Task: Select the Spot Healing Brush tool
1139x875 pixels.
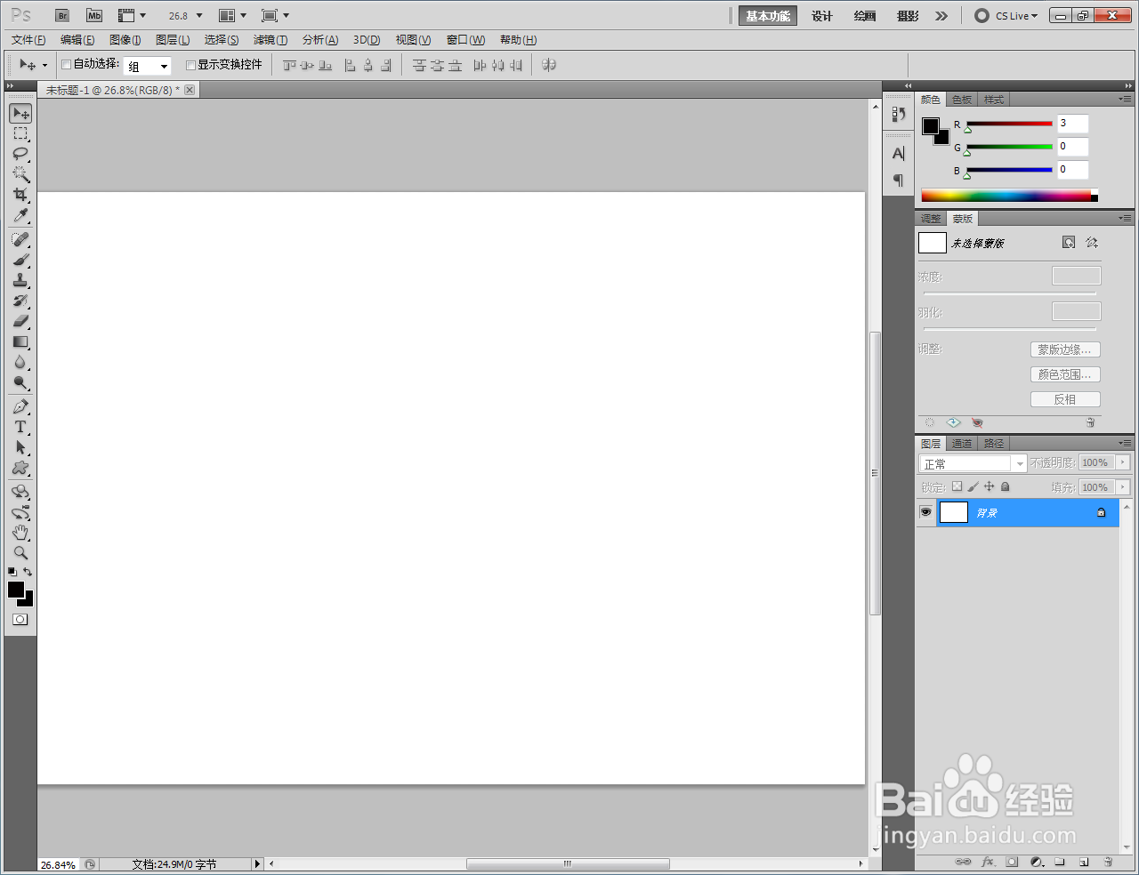Action: [x=20, y=239]
